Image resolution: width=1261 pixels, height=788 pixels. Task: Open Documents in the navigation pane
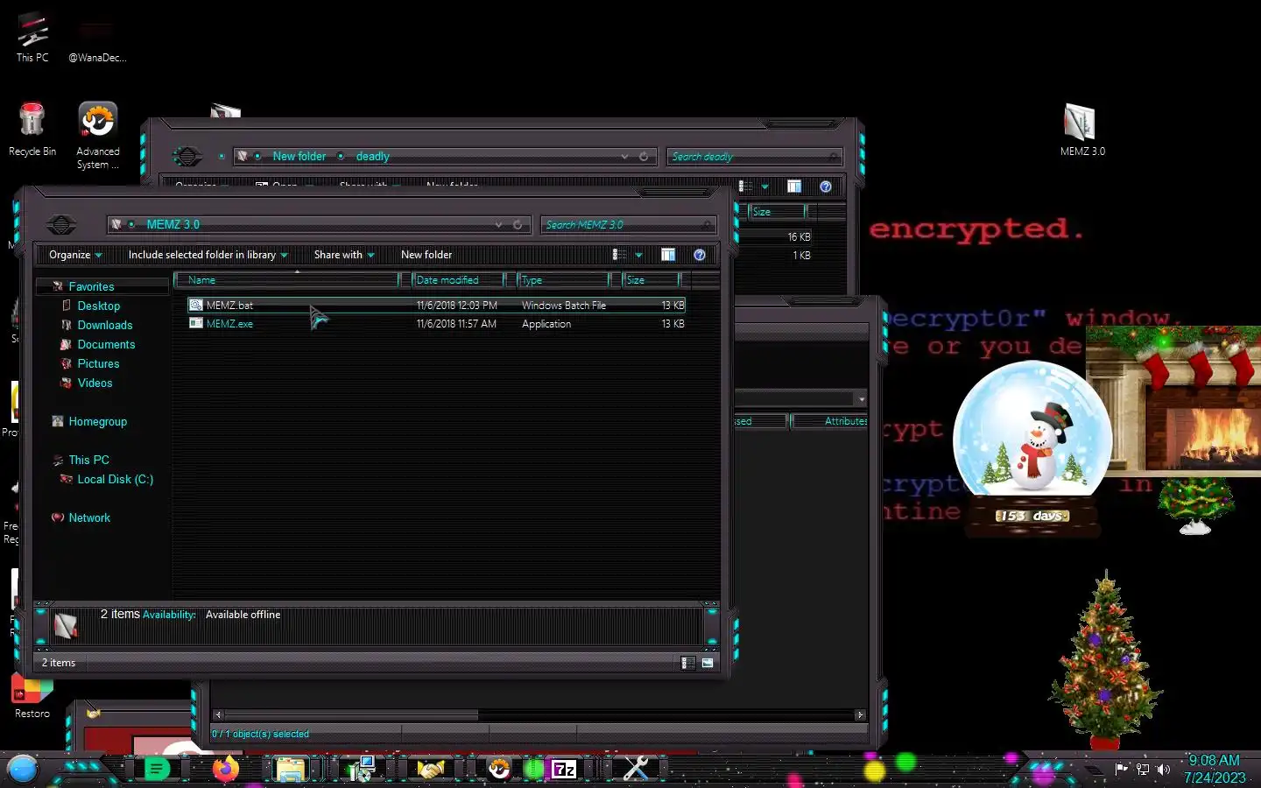click(x=106, y=345)
